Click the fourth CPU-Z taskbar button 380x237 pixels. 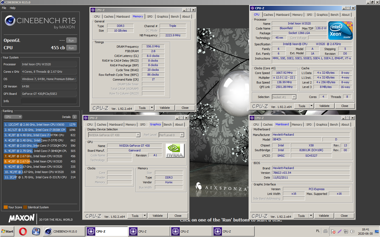[x=234, y=231]
